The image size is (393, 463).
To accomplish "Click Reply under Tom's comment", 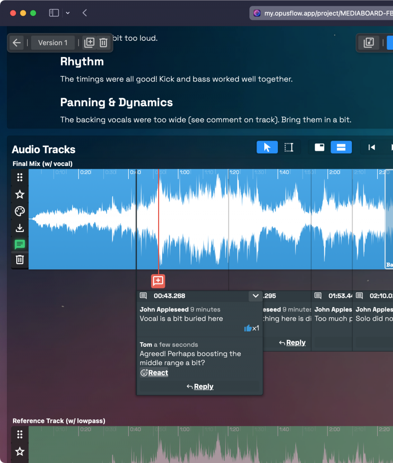I will tap(200, 387).
